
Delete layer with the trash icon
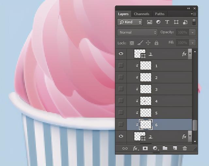point(185,148)
